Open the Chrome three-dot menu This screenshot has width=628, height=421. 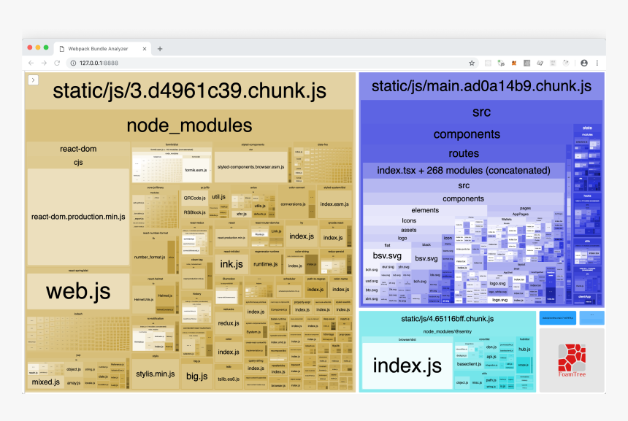click(597, 63)
